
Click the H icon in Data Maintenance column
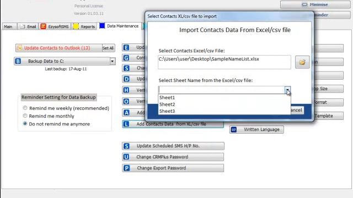pos(126,90)
